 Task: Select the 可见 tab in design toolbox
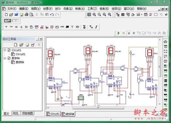tap(16, 113)
